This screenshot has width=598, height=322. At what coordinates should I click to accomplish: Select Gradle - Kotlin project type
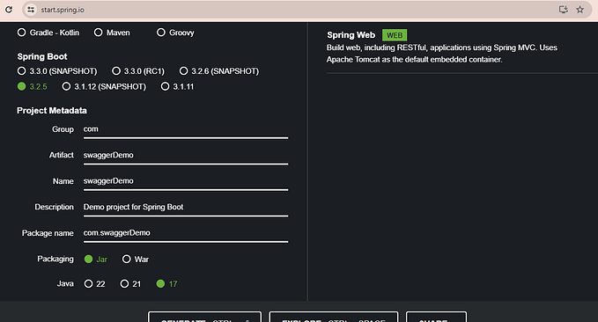click(48, 33)
